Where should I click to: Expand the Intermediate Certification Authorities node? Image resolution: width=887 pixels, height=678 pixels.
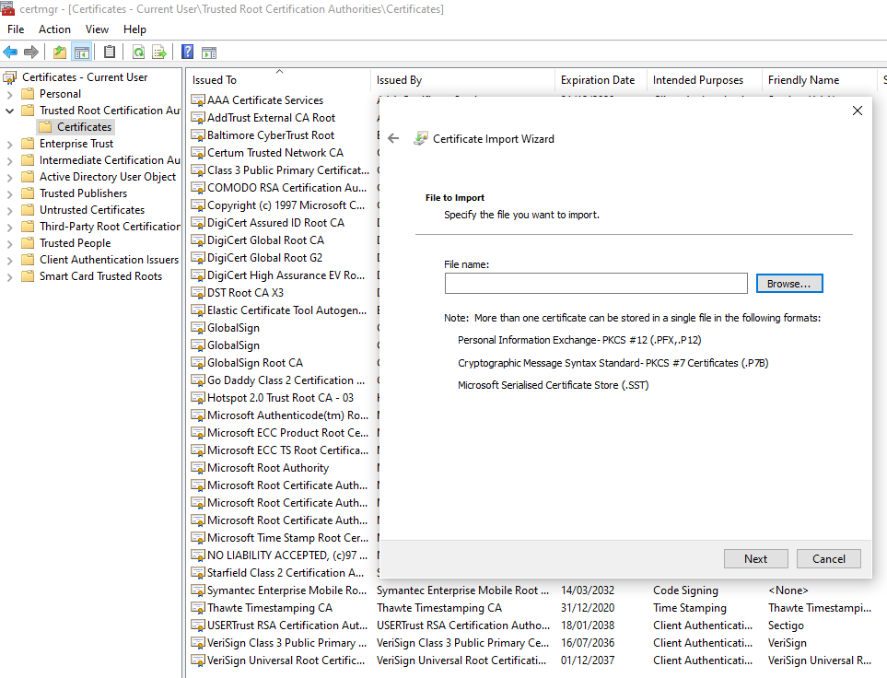click(x=8, y=159)
